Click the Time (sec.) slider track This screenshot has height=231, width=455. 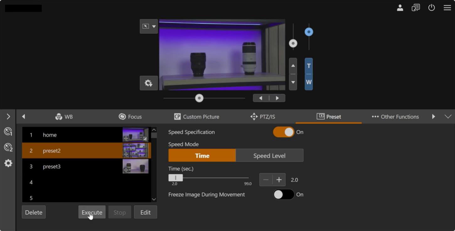[x=213, y=178]
